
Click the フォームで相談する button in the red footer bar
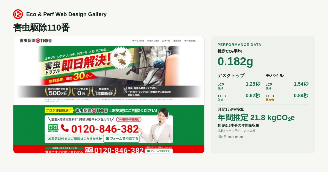[x=158, y=151]
